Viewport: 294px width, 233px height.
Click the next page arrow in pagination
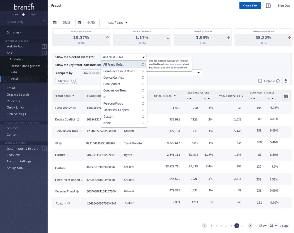coord(250,226)
